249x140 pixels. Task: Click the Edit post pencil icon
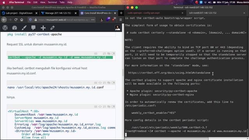click(53, 28)
